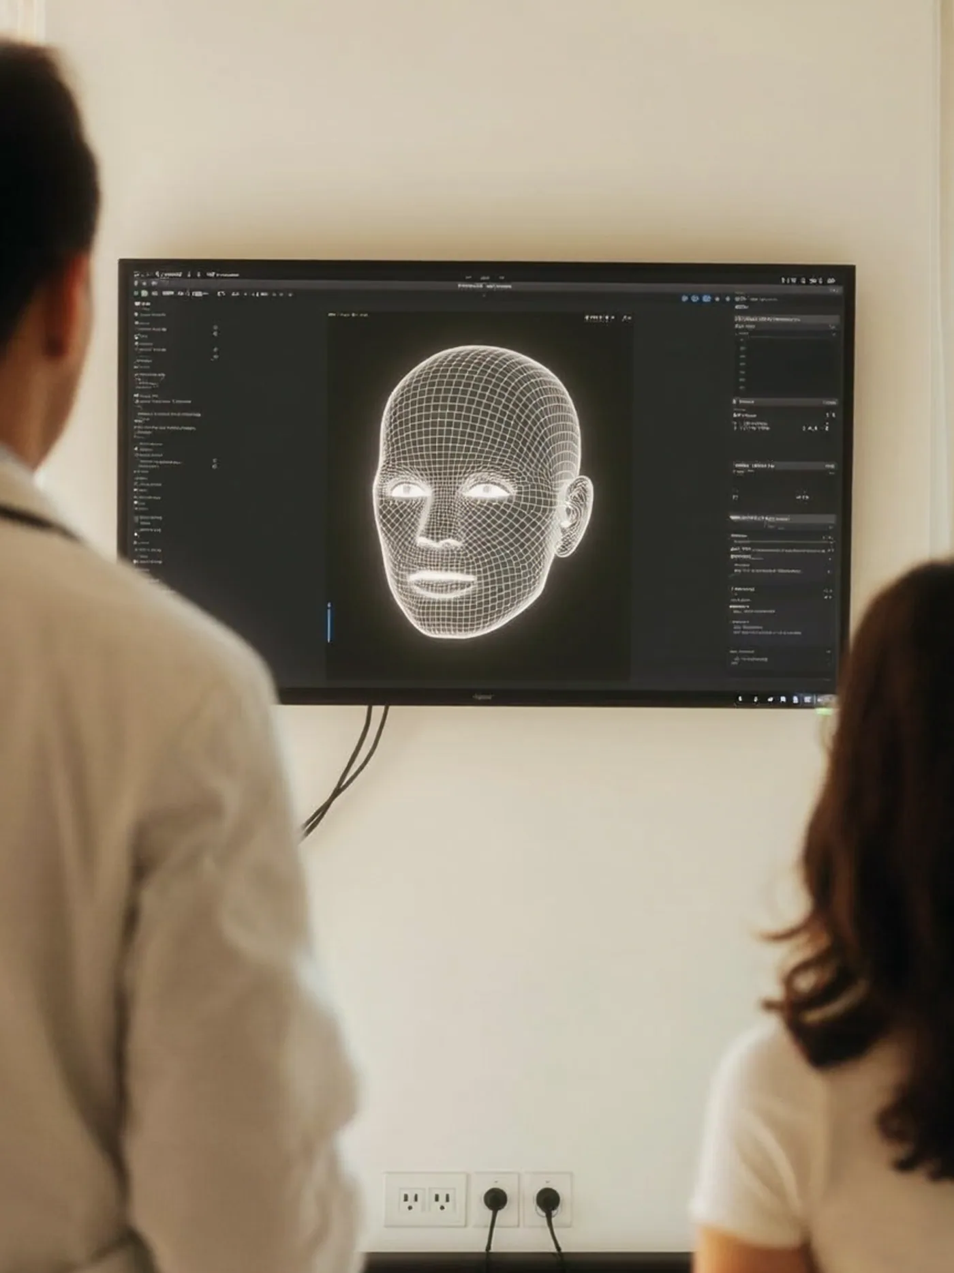Select the centered document tab in title bar
Image resolution: width=954 pixels, height=1273 pixels.
(484, 286)
